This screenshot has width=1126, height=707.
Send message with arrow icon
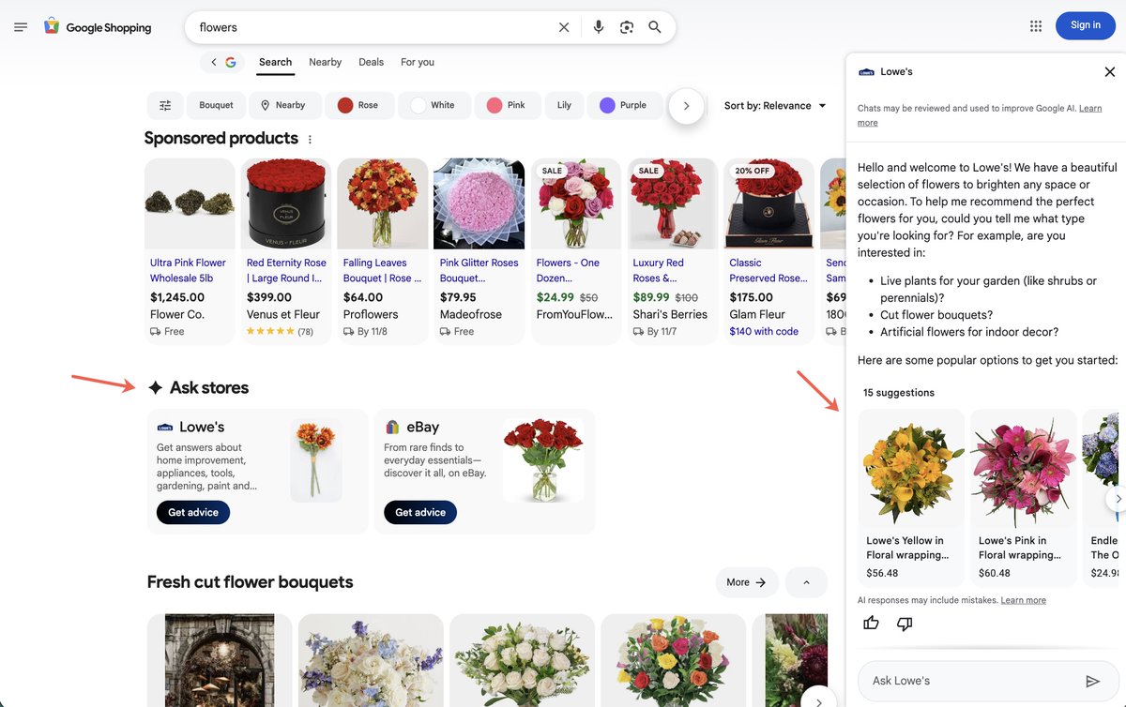pyautogui.click(x=1092, y=681)
